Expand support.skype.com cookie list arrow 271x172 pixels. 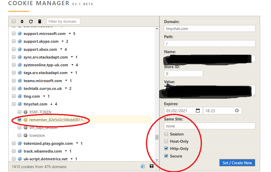(x=63, y=41)
